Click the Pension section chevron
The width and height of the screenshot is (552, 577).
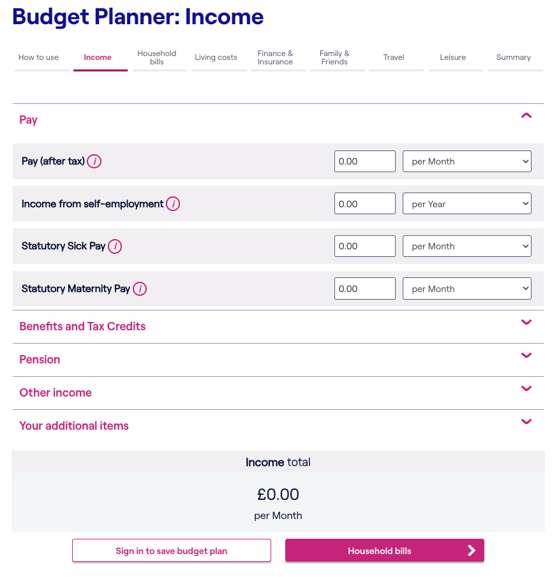pyautogui.click(x=526, y=355)
